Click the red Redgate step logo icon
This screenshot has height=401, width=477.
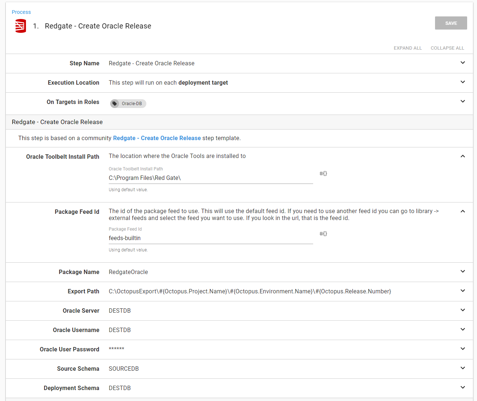20,26
